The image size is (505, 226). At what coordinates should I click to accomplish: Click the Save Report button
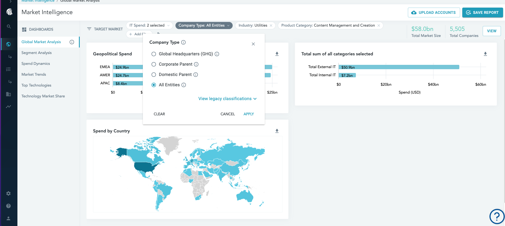(482, 12)
